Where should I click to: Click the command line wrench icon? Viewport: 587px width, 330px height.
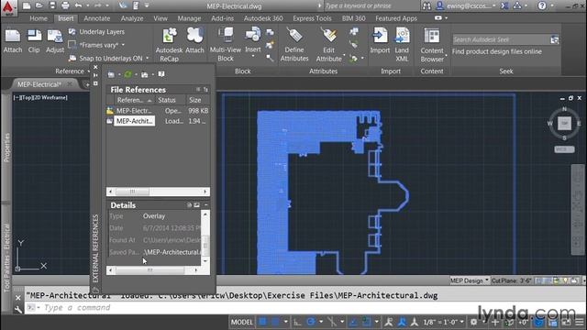(18, 309)
